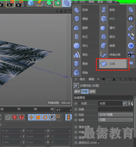Open the green subdivision cube generator tool
Image resolution: width=136 pixels, height=147 pixels.
coord(49,3)
